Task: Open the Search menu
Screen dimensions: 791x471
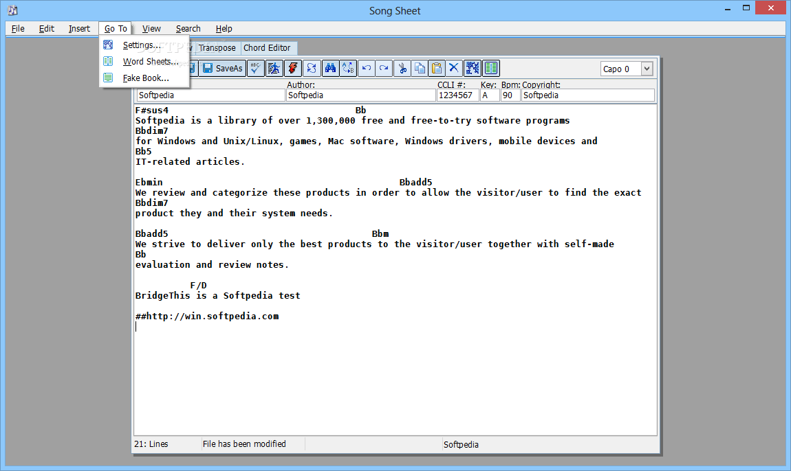Action: tap(188, 29)
